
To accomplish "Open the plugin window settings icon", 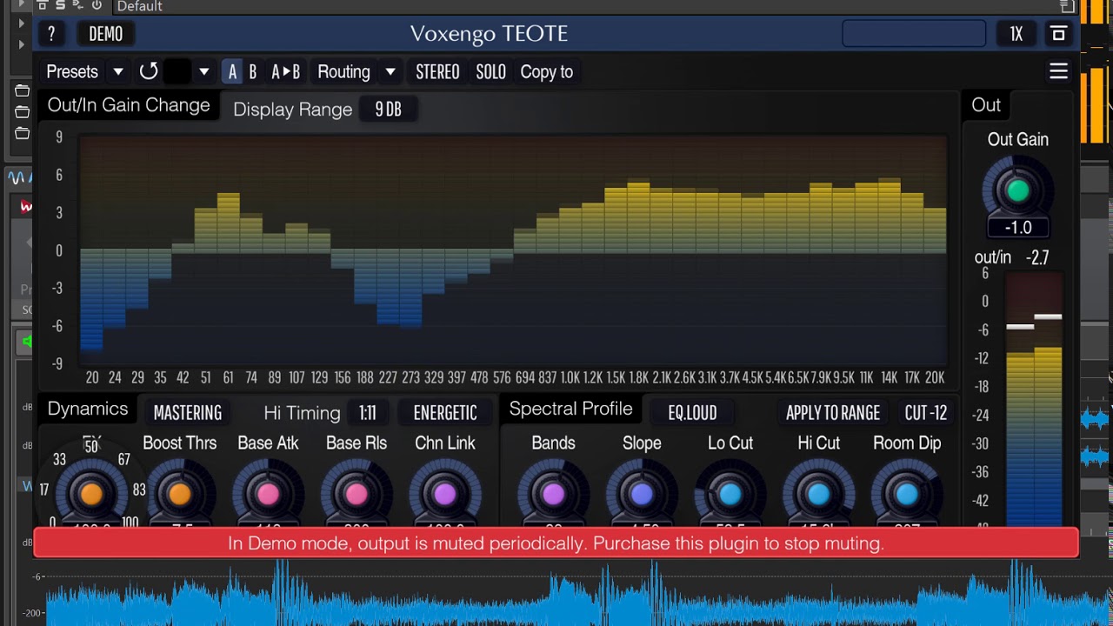I will (1058, 34).
